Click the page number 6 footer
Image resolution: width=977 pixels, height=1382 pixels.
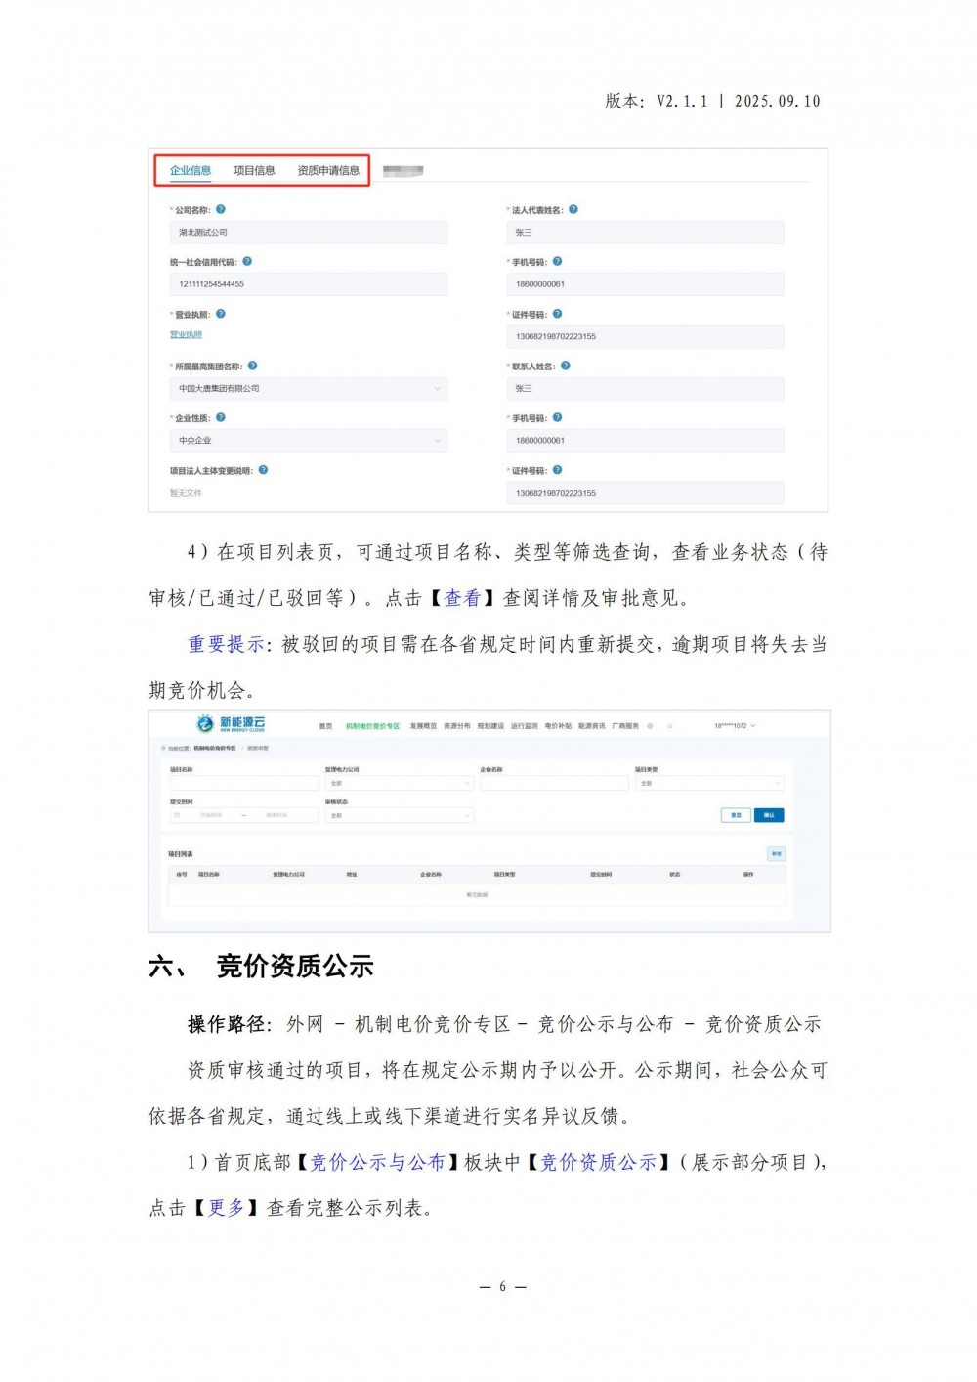(503, 1286)
